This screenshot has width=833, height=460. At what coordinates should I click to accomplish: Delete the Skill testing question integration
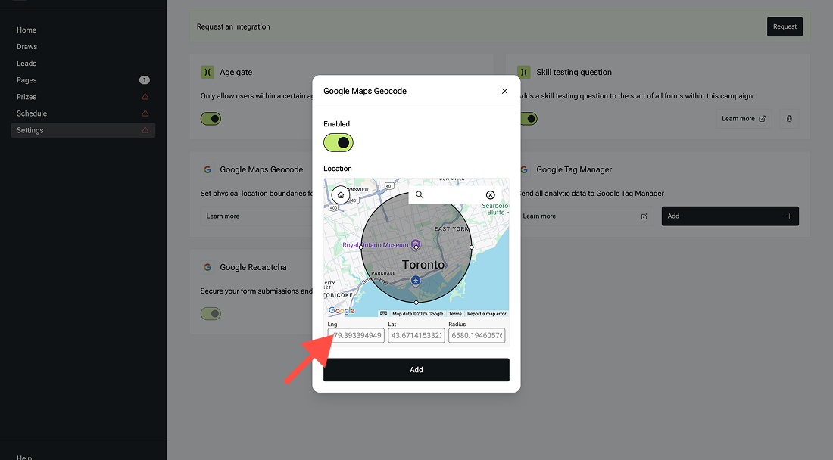pos(789,119)
